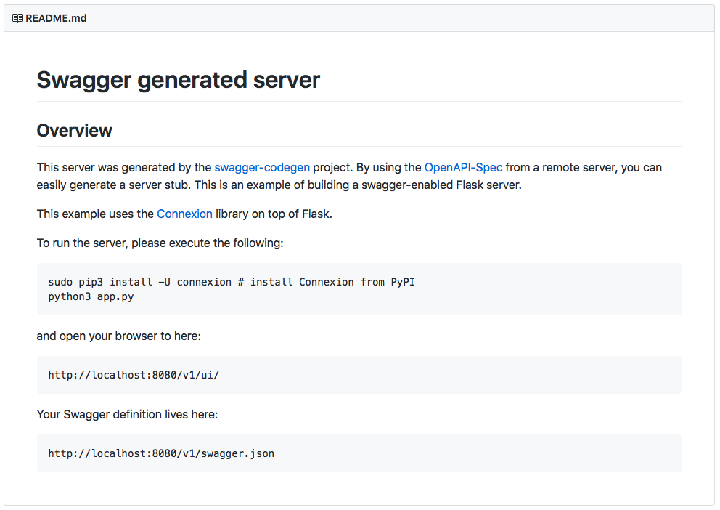The height and width of the screenshot is (510, 720).
Task: Click the README.md file header label
Action: click(x=56, y=18)
